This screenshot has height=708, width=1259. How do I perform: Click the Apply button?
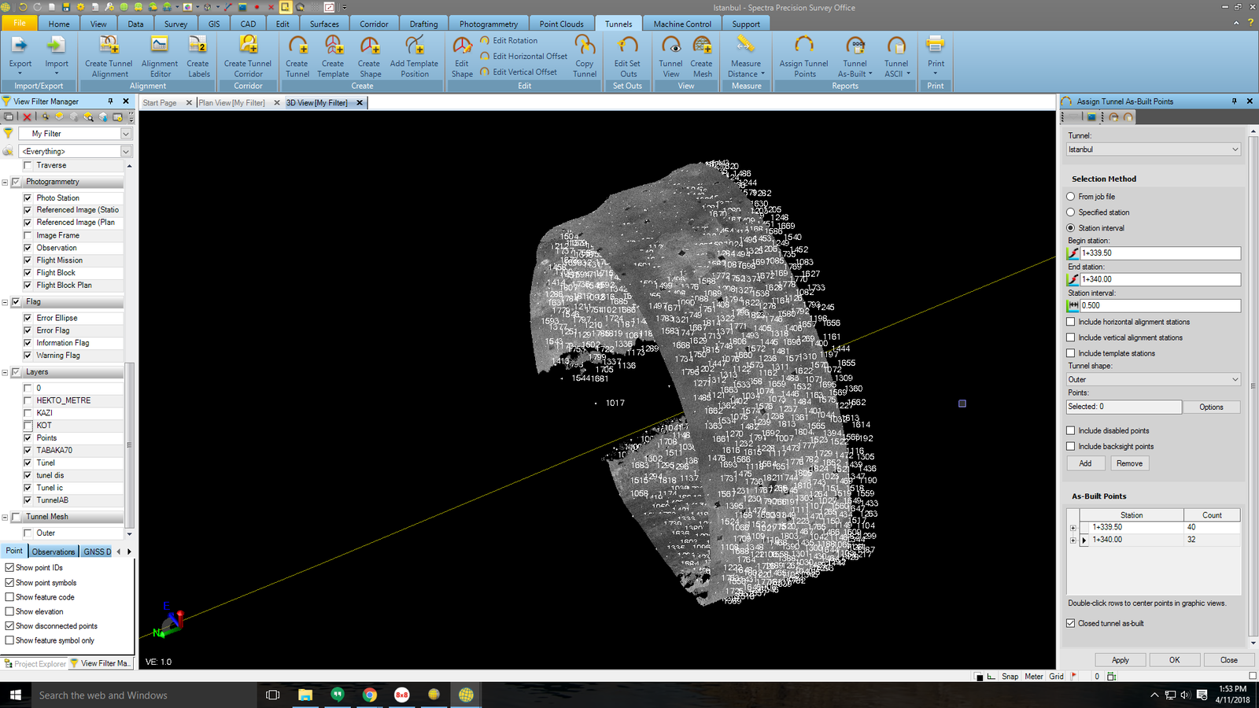1120,659
